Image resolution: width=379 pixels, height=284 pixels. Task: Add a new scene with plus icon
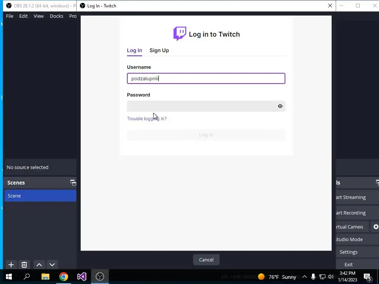pyautogui.click(x=11, y=265)
